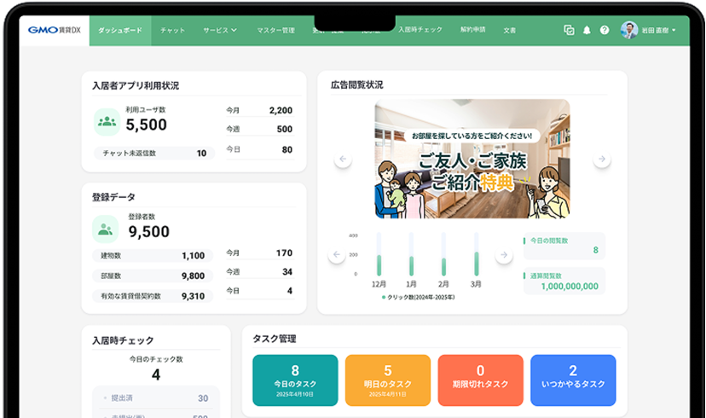The image size is (706, 418).
Task: Go to 入居時チェック in navigation bar
Action: click(x=420, y=30)
